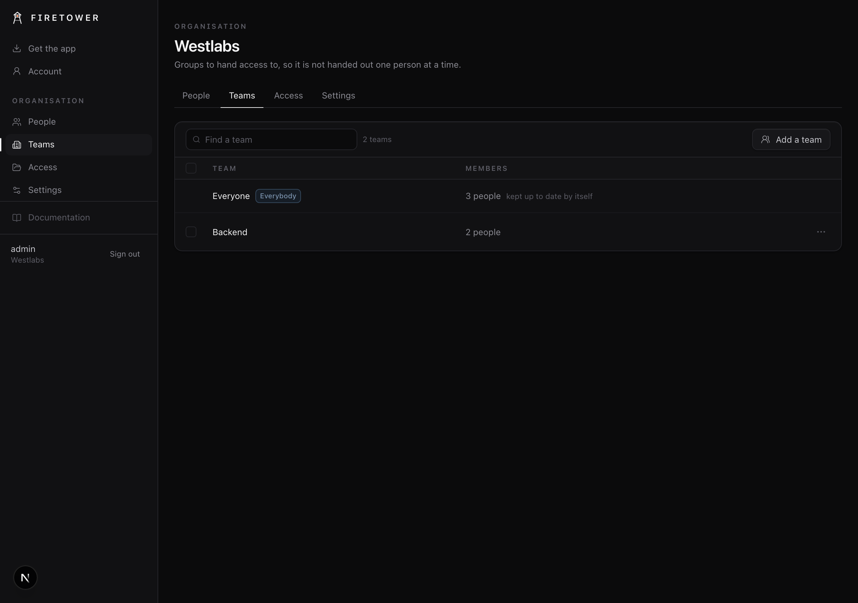Click the round N badge at bottom left

click(x=25, y=578)
